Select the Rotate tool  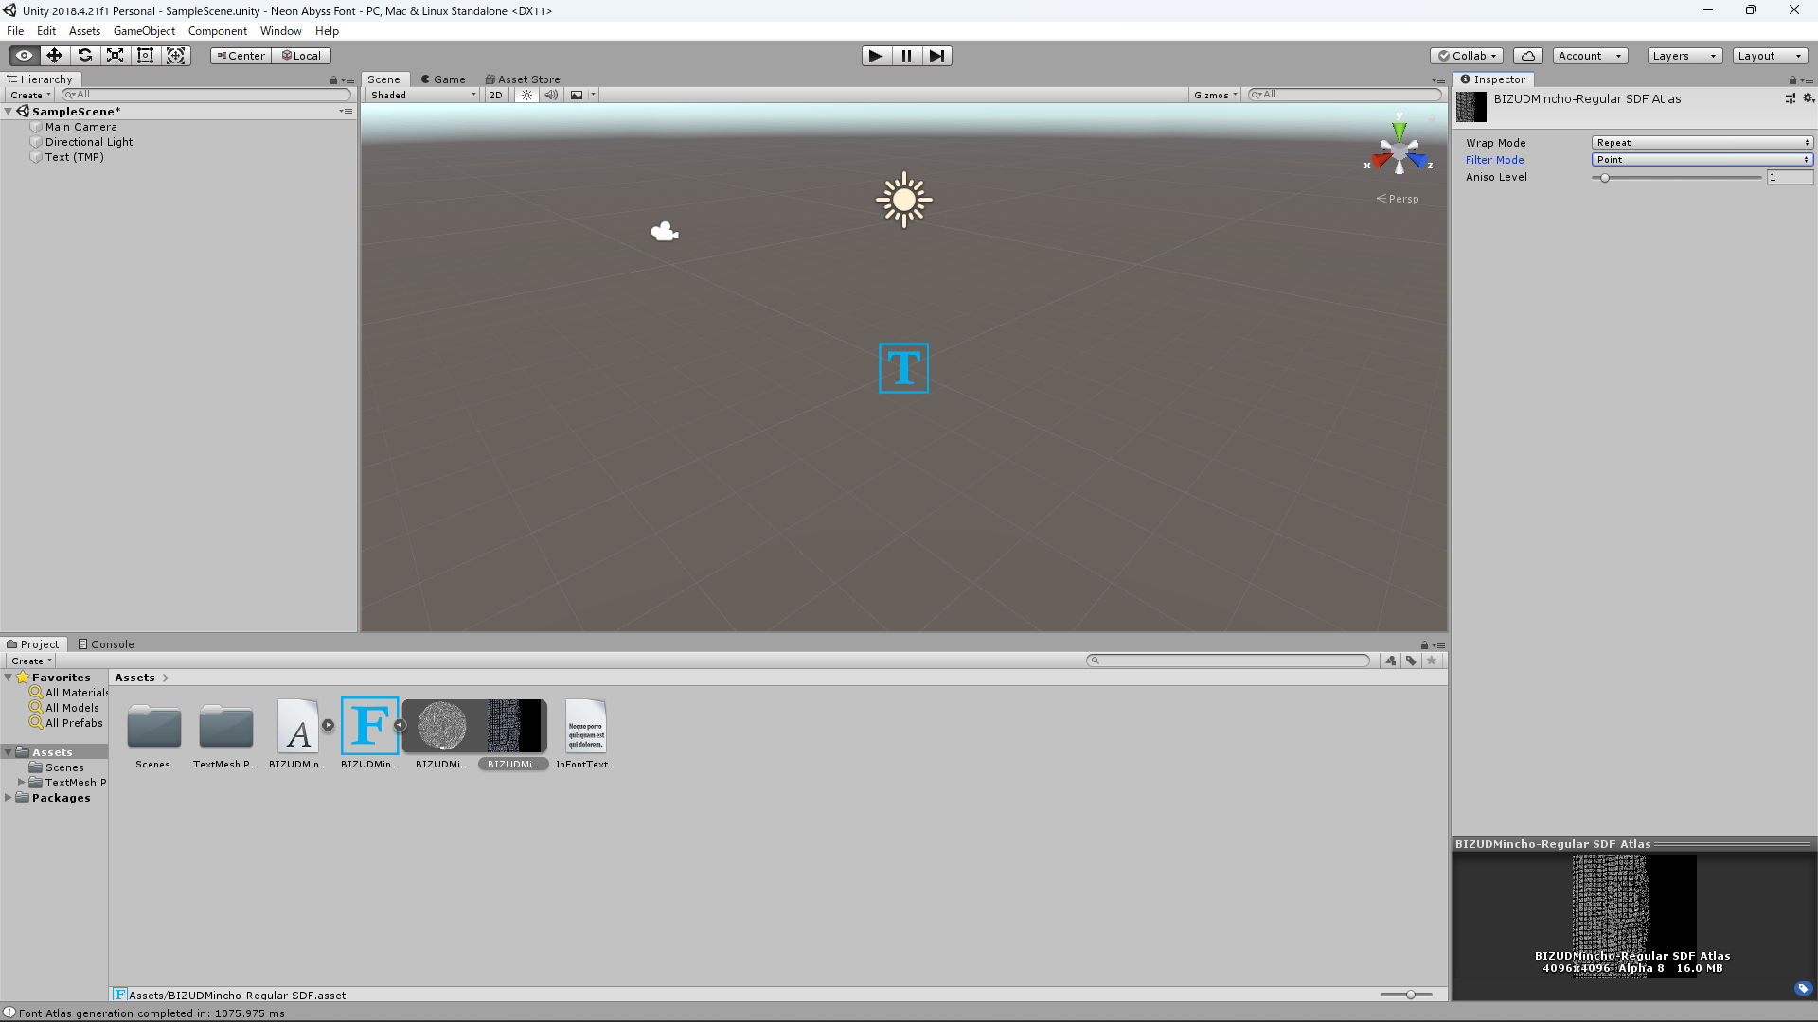click(85, 56)
